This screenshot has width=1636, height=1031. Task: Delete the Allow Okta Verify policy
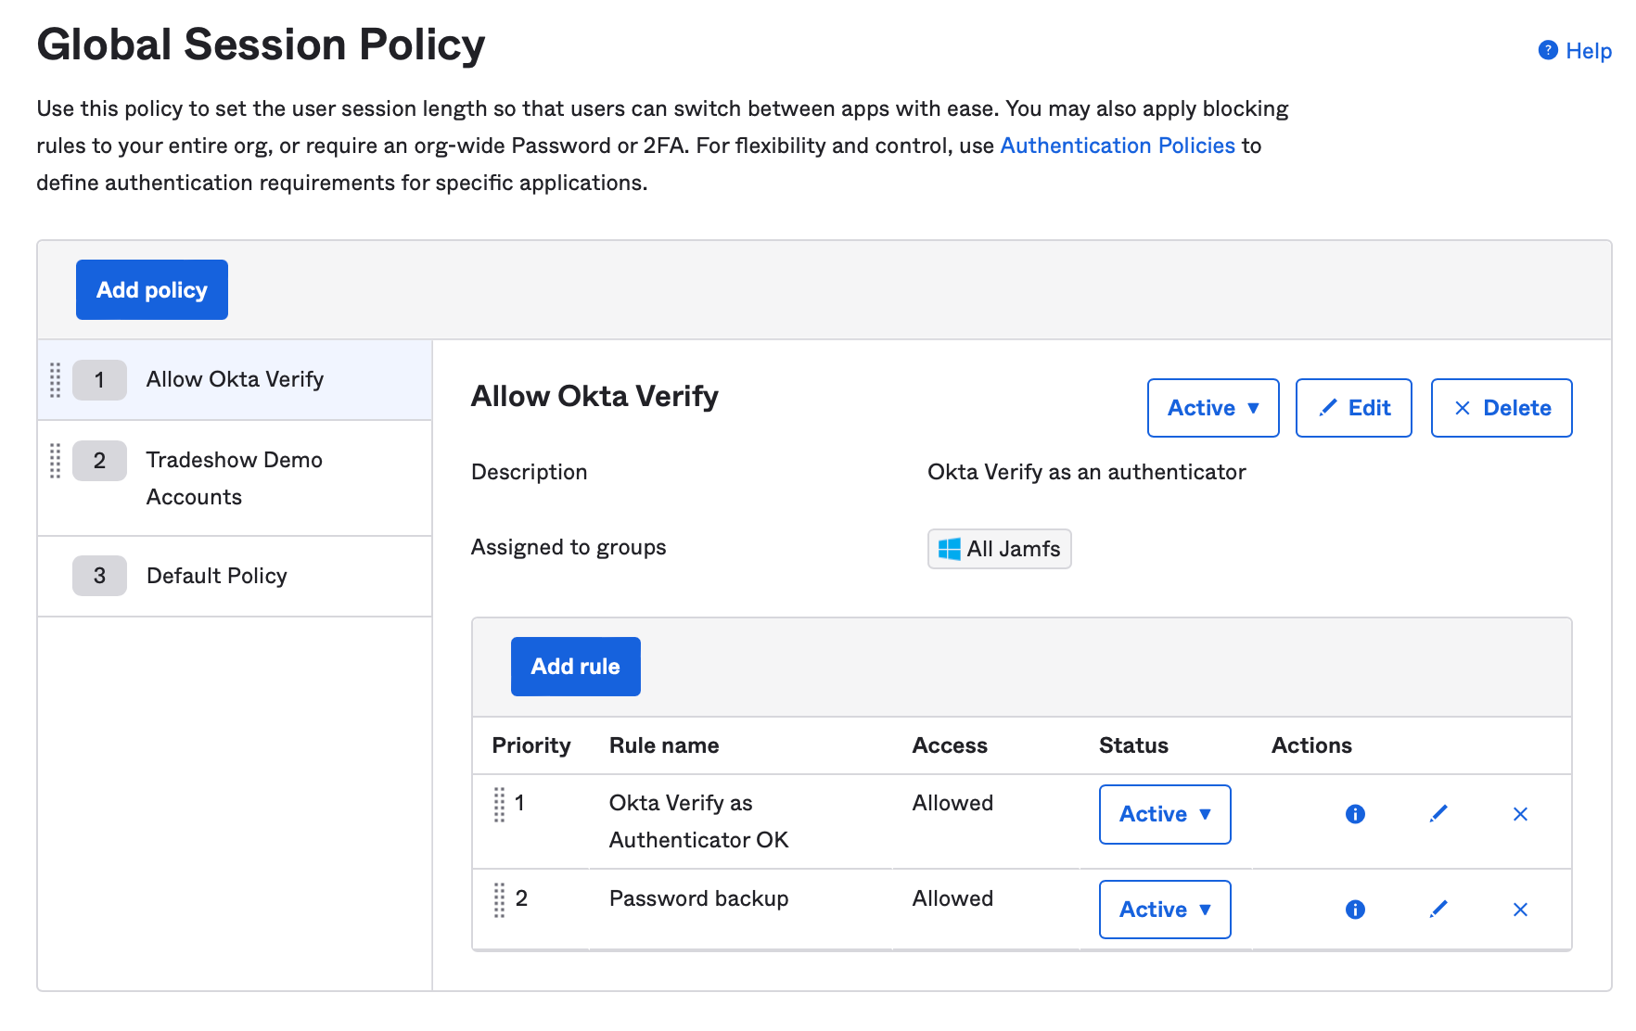(x=1502, y=408)
